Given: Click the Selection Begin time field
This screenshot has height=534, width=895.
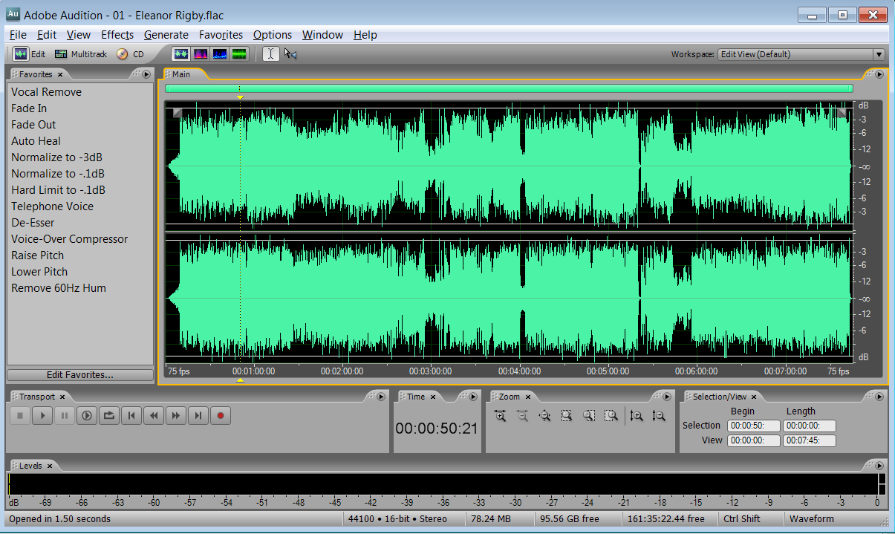Looking at the screenshot, I should click(753, 426).
